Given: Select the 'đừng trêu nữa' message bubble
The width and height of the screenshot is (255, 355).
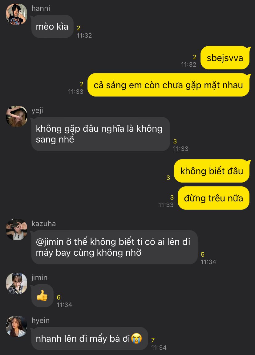Looking at the screenshot, I should [x=214, y=198].
